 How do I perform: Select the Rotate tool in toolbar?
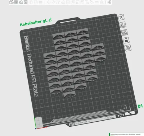point(53,2)
